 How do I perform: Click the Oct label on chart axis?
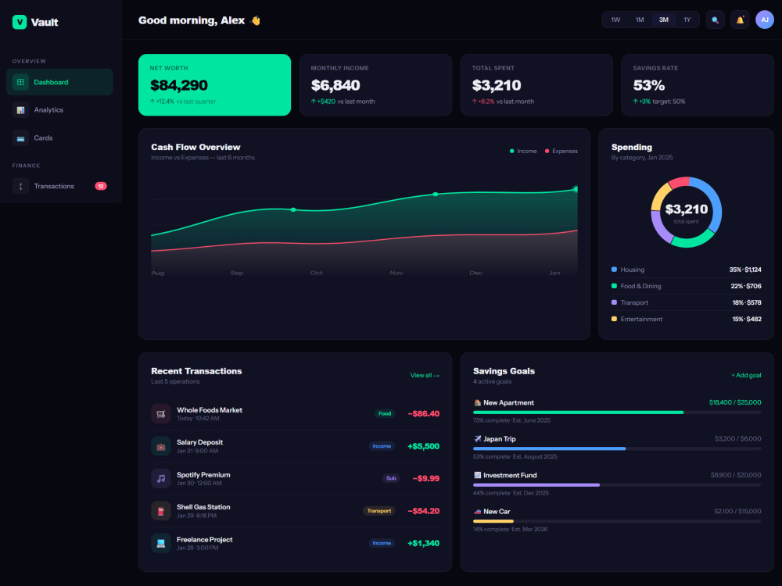pyautogui.click(x=316, y=273)
